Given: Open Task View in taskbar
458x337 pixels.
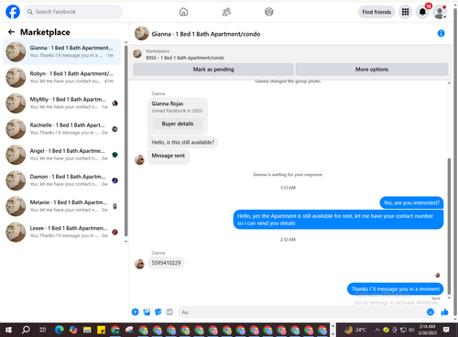Looking at the screenshot, I should tap(43, 330).
